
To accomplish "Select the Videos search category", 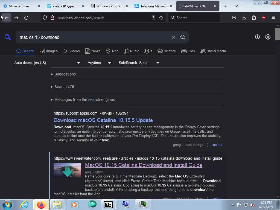I will pyautogui.click(x=71, y=51).
